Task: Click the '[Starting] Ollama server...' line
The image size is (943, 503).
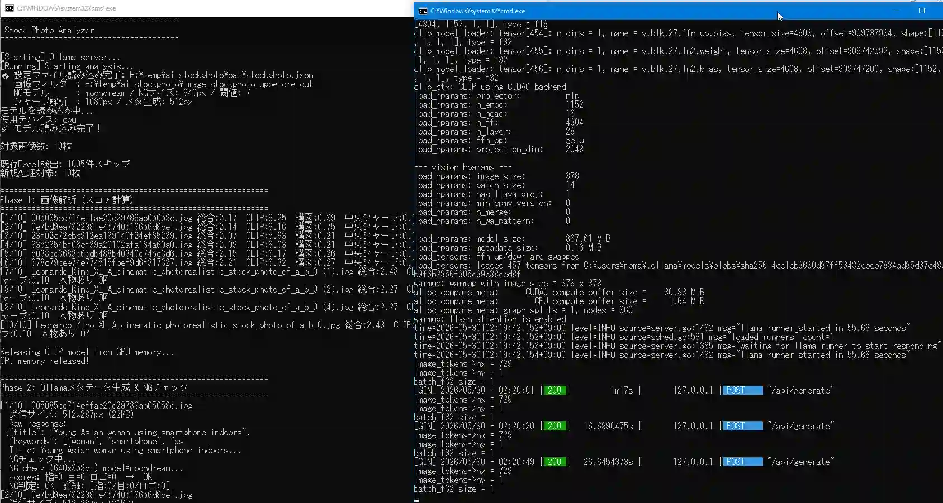Action: 60,57
